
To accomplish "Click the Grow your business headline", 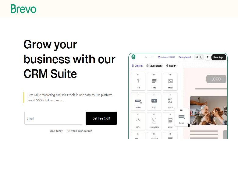I will [69, 59].
